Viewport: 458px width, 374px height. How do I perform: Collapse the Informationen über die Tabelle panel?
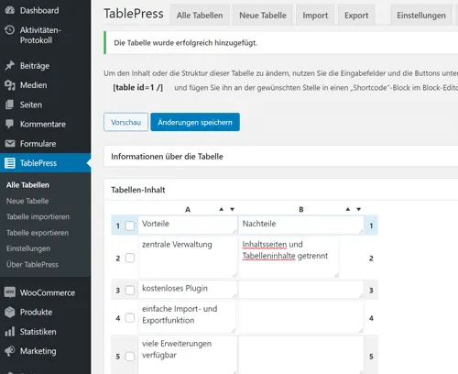pos(281,157)
